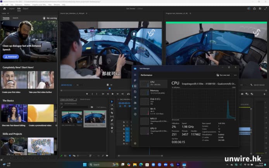Open the Search tab in Learn panel
The height and width of the screenshot is (168, 269).
tap(16, 18)
